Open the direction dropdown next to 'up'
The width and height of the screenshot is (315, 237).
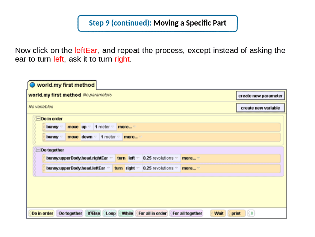click(x=89, y=127)
